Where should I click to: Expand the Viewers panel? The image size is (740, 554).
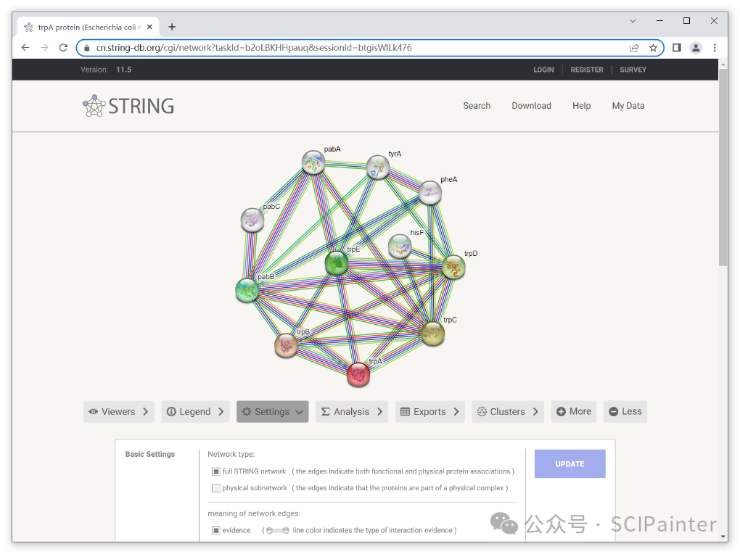pyautogui.click(x=119, y=412)
